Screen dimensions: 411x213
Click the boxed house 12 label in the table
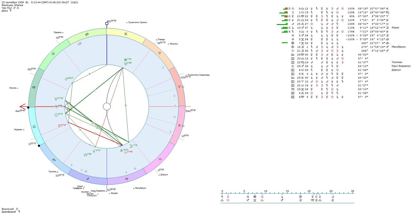tap(293, 97)
